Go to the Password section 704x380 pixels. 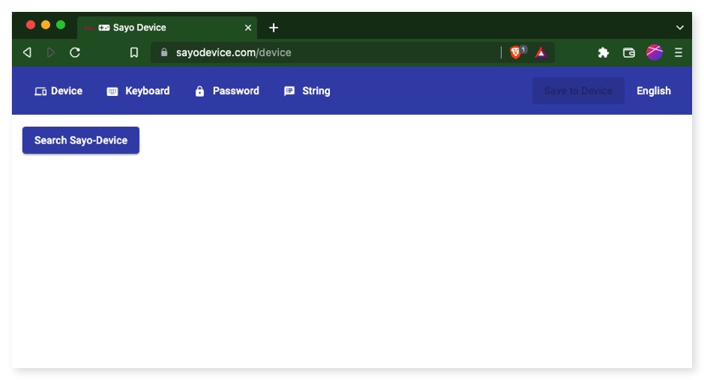click(x=227, y=91)
